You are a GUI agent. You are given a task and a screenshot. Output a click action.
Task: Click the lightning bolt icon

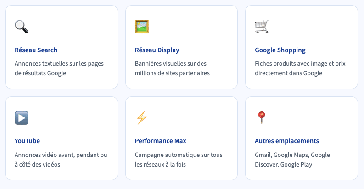tap(141, 118)
